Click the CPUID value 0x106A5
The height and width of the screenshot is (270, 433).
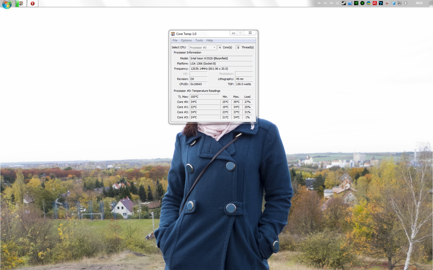pyautogui.click(x=198, y=84)
